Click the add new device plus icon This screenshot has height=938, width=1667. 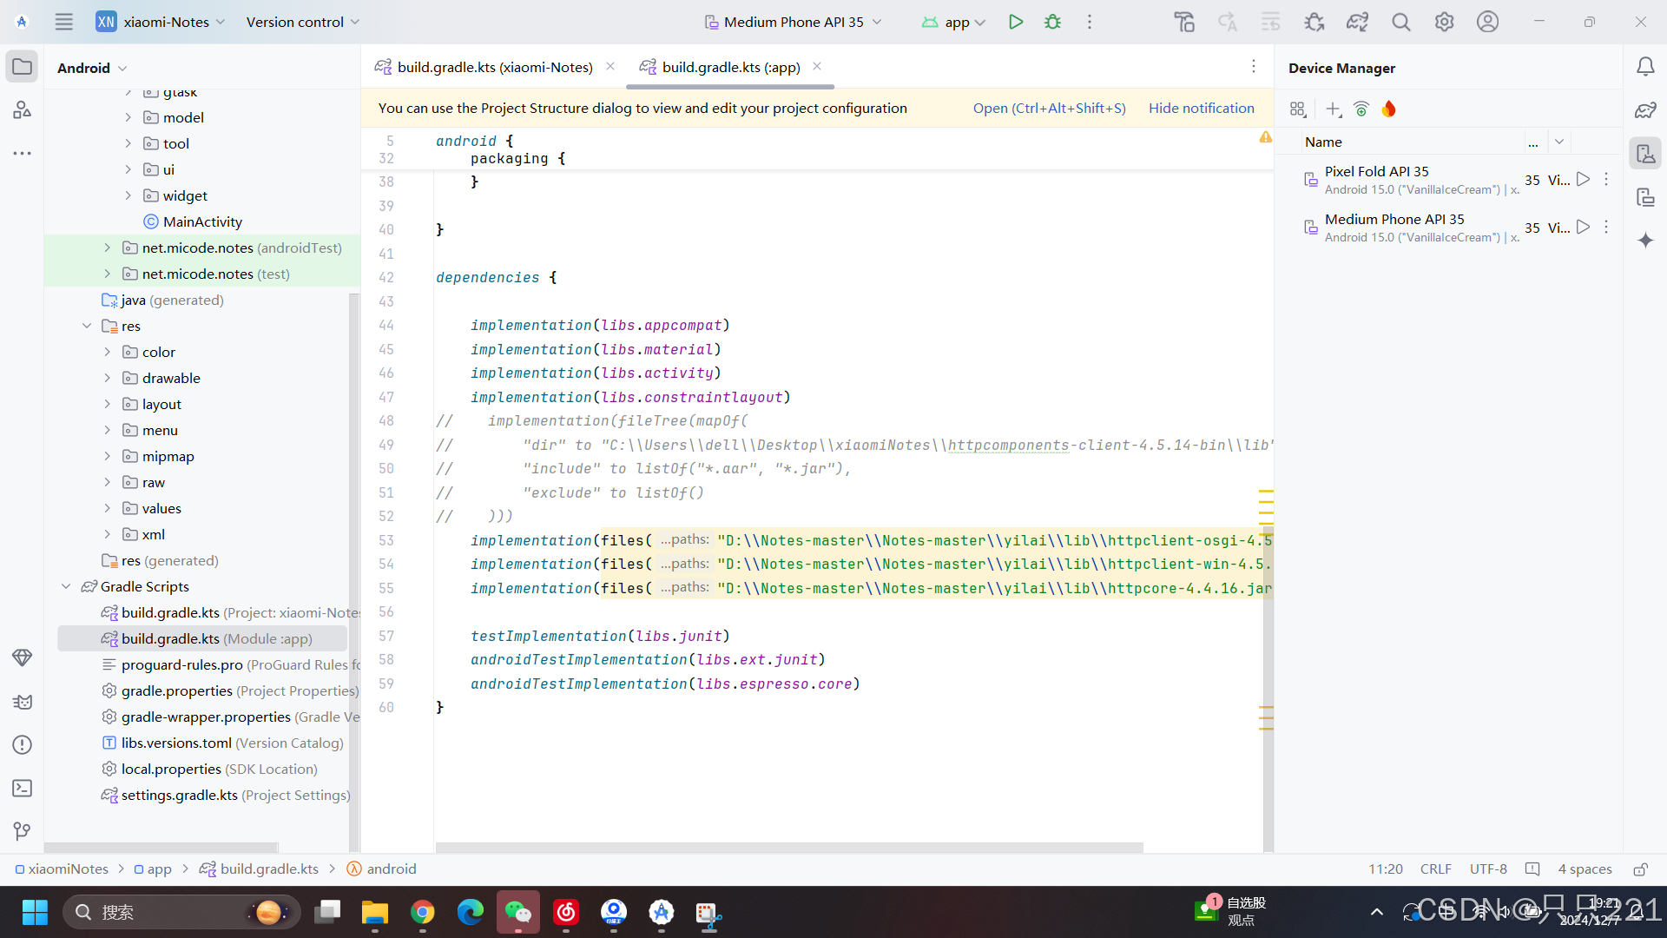pyautogui.click(x=1333, y=109)
